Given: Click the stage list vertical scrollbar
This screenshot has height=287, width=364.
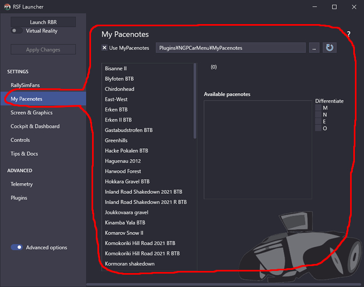Looking at the screenshot, I should click(195, 101).
